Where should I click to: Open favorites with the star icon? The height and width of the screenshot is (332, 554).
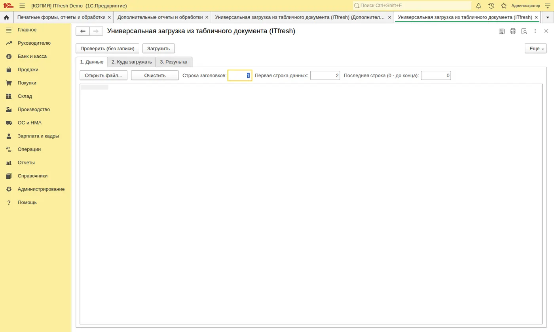point(504,6)
